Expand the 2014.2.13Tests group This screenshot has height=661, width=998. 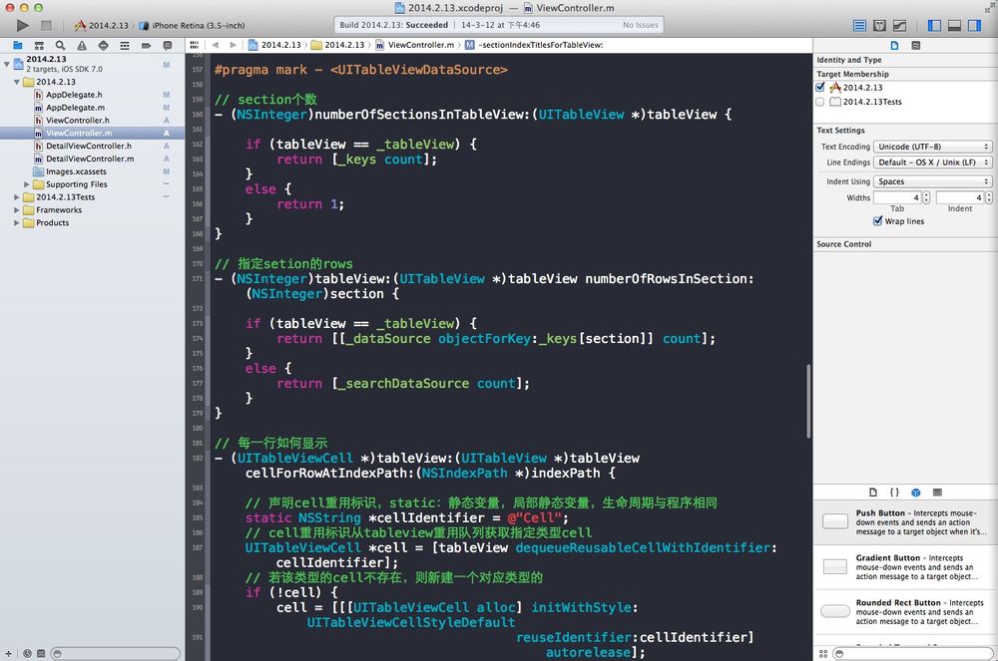[x=17, y=197]
